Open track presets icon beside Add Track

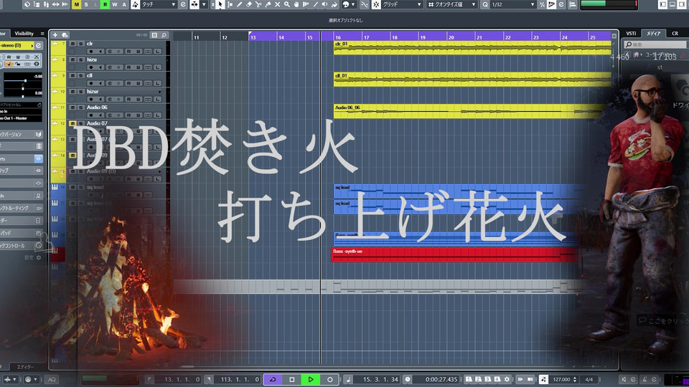pos(65,34)
